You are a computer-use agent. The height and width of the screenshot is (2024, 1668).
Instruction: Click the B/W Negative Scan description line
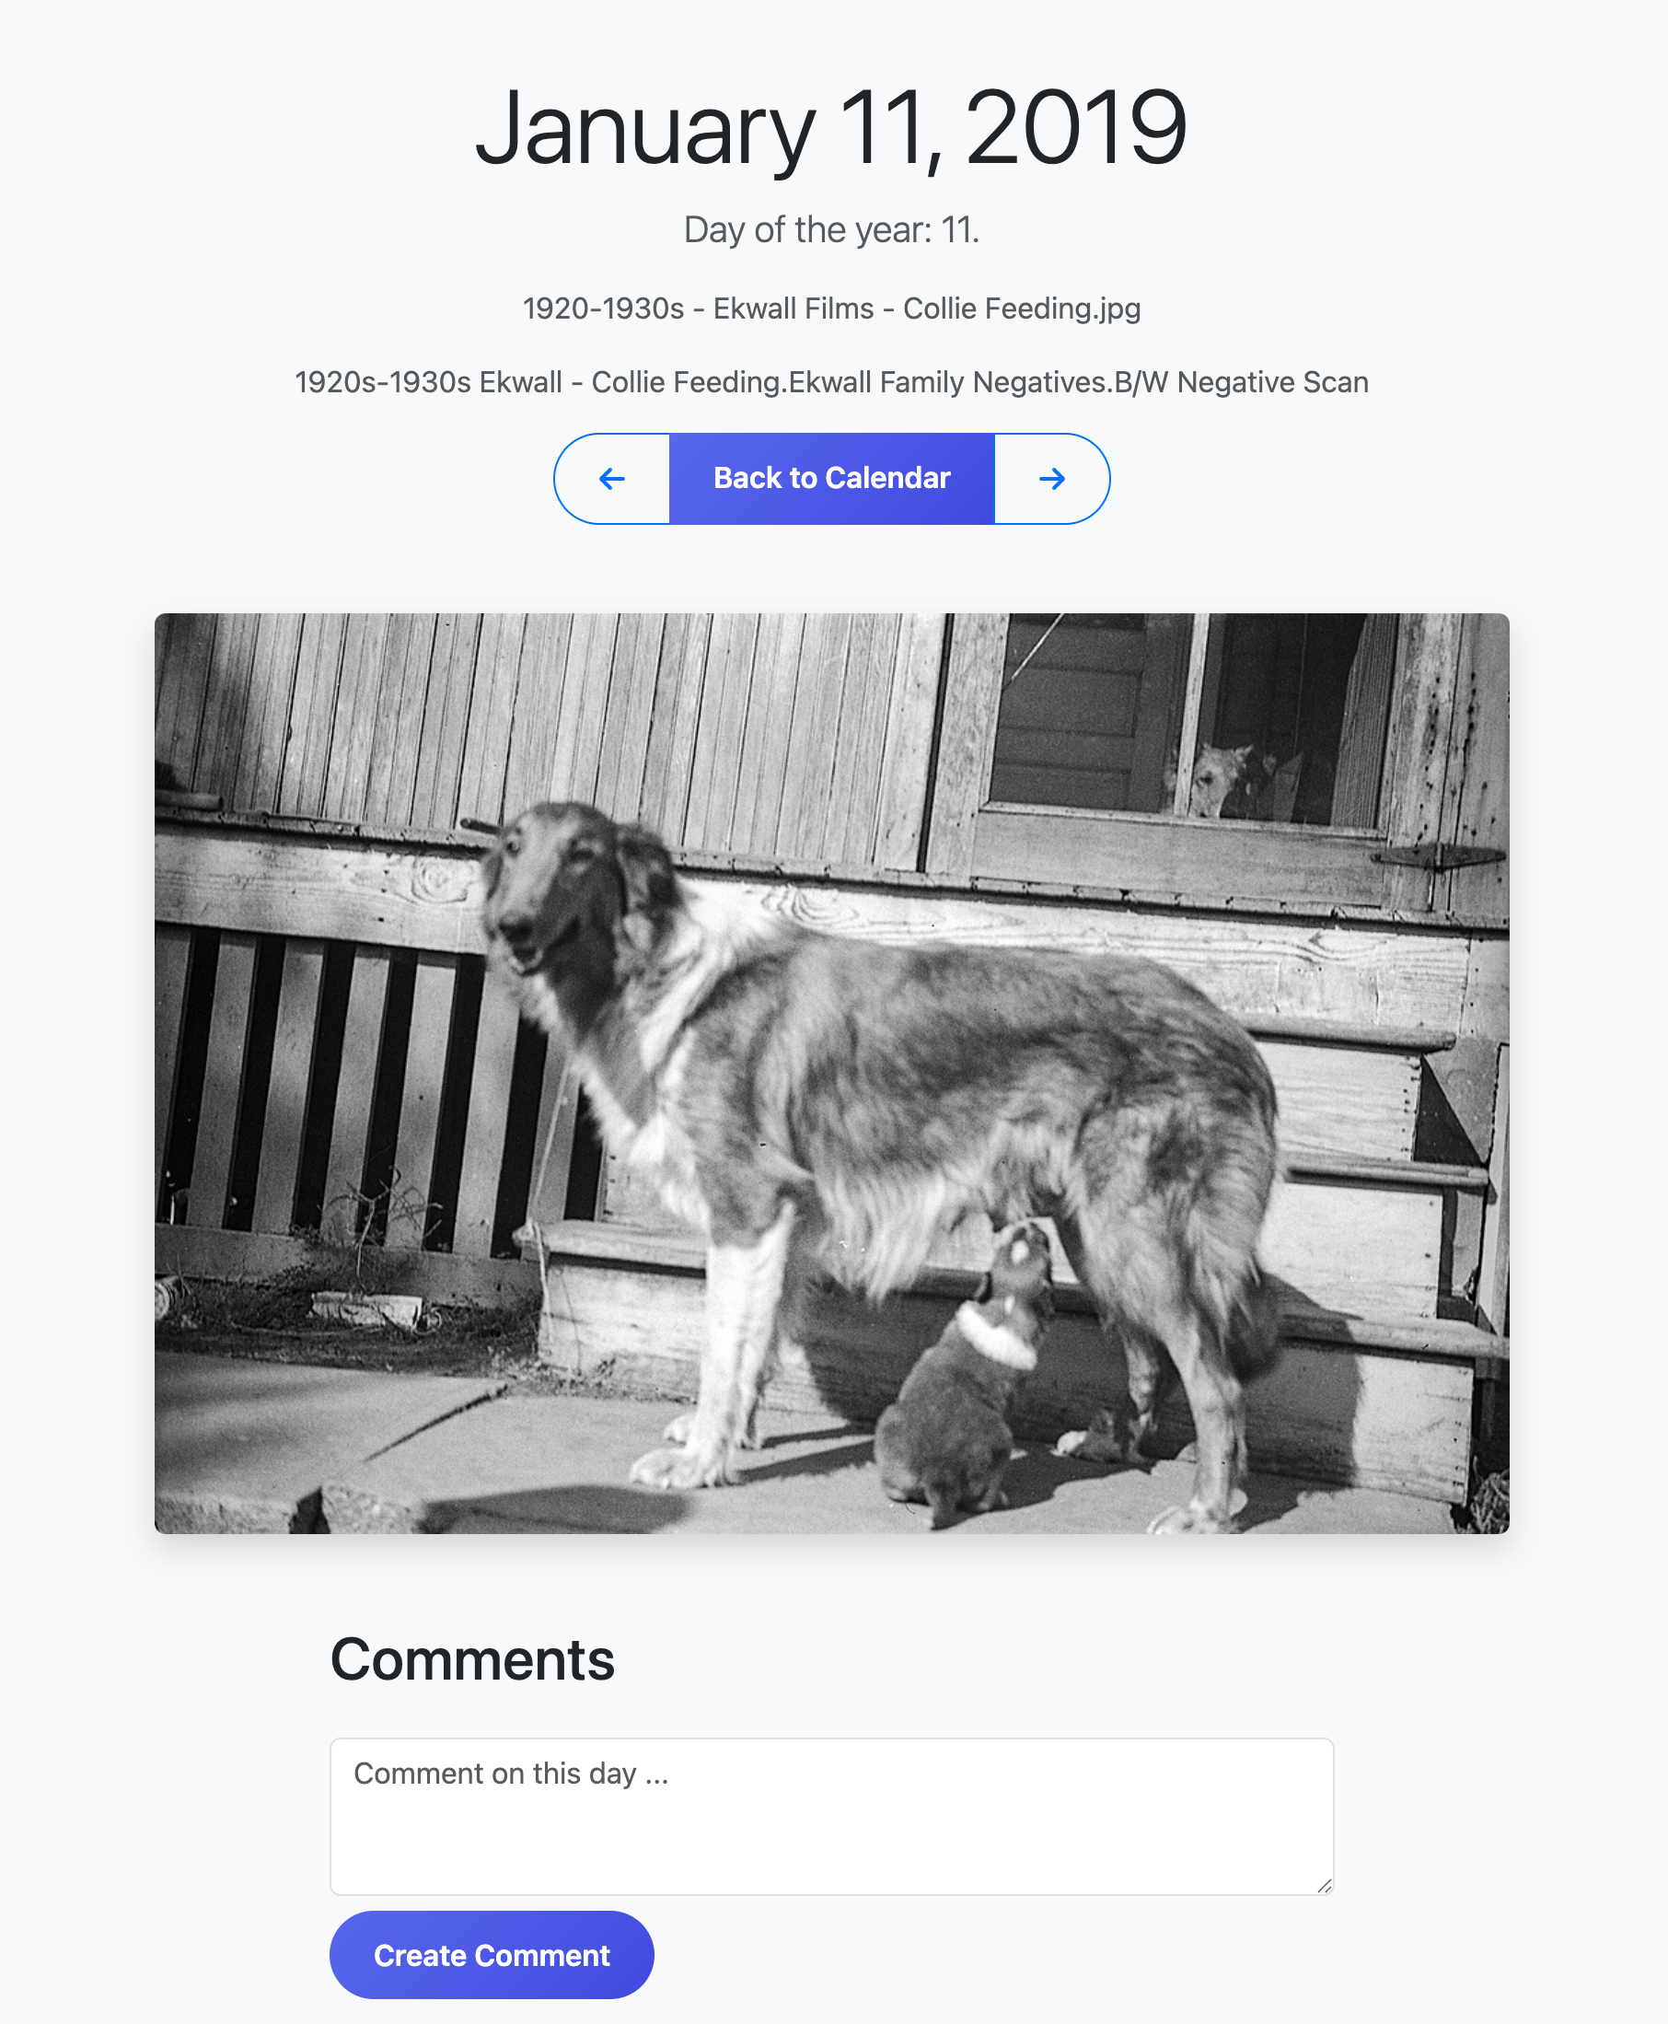(832, 382)
